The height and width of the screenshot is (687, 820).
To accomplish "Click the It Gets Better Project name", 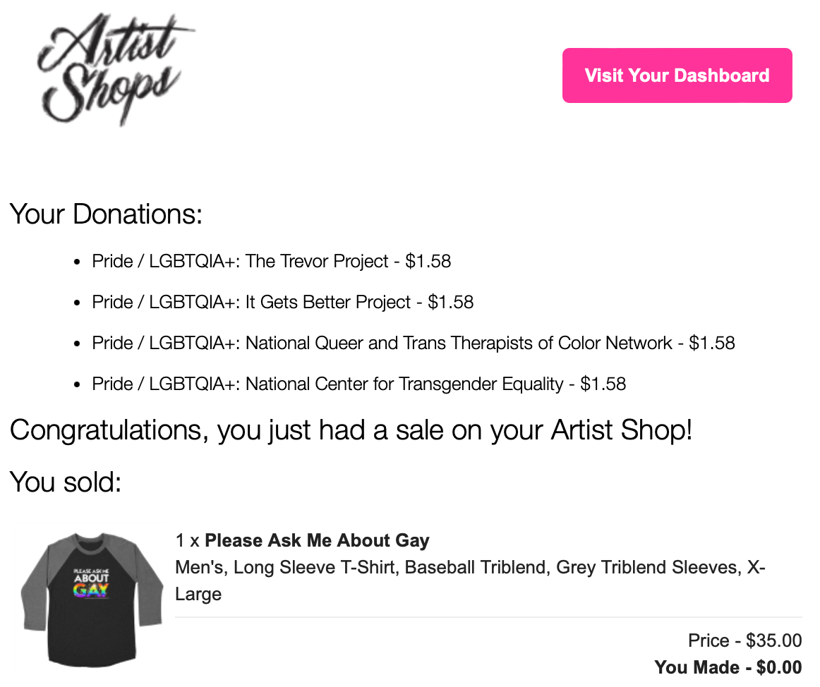I will coord(328,303).
